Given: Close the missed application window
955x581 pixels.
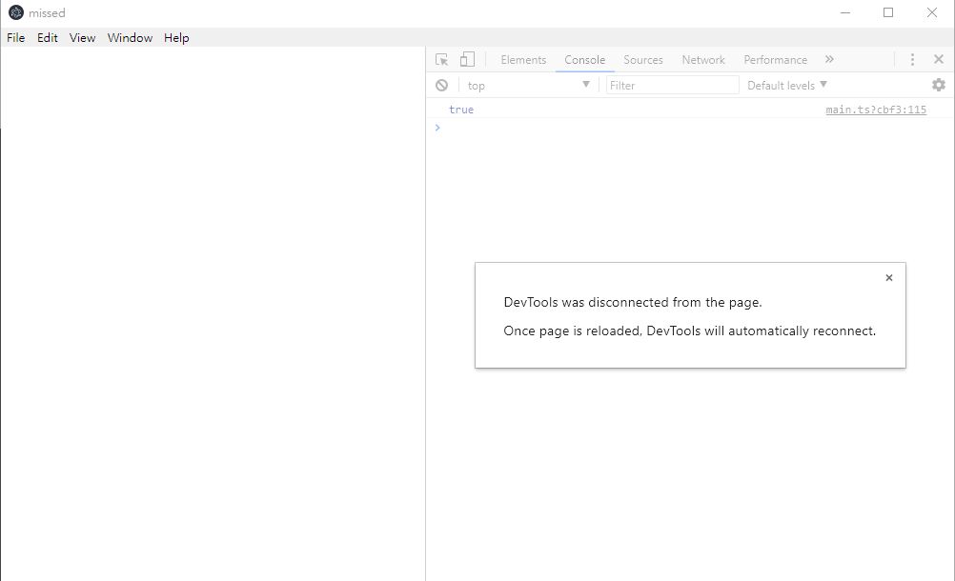Looking at the screenshot, I should click(x=932, y=12).
